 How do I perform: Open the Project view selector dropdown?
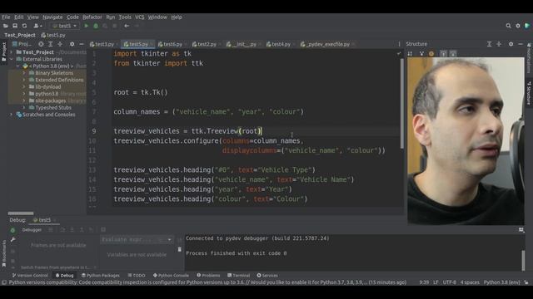22,44
